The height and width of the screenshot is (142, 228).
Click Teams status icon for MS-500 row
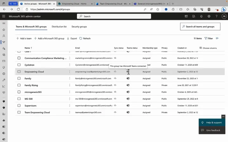[x=128, y=99]
